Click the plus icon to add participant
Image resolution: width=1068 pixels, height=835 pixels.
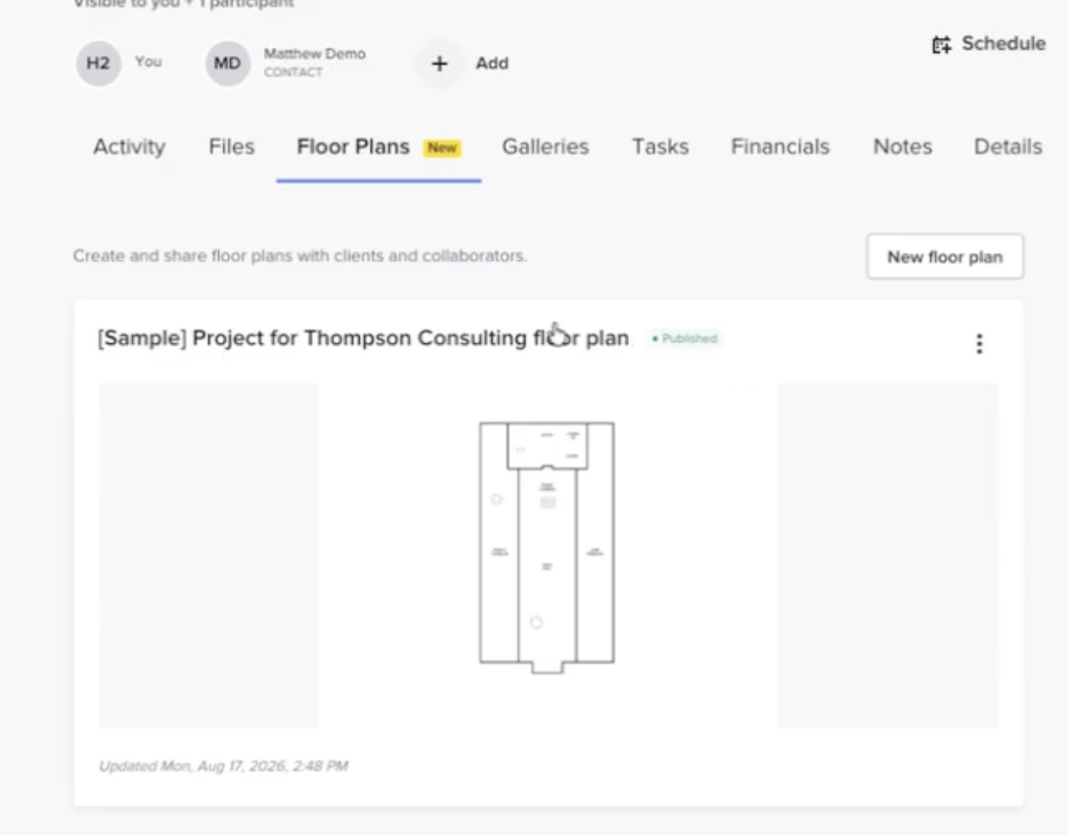tap(439, 64)
